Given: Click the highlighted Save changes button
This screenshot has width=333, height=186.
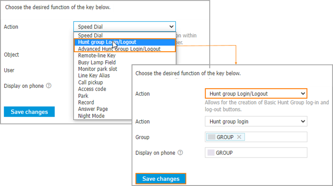Looking at the screenshot, I should coord(161,179).
